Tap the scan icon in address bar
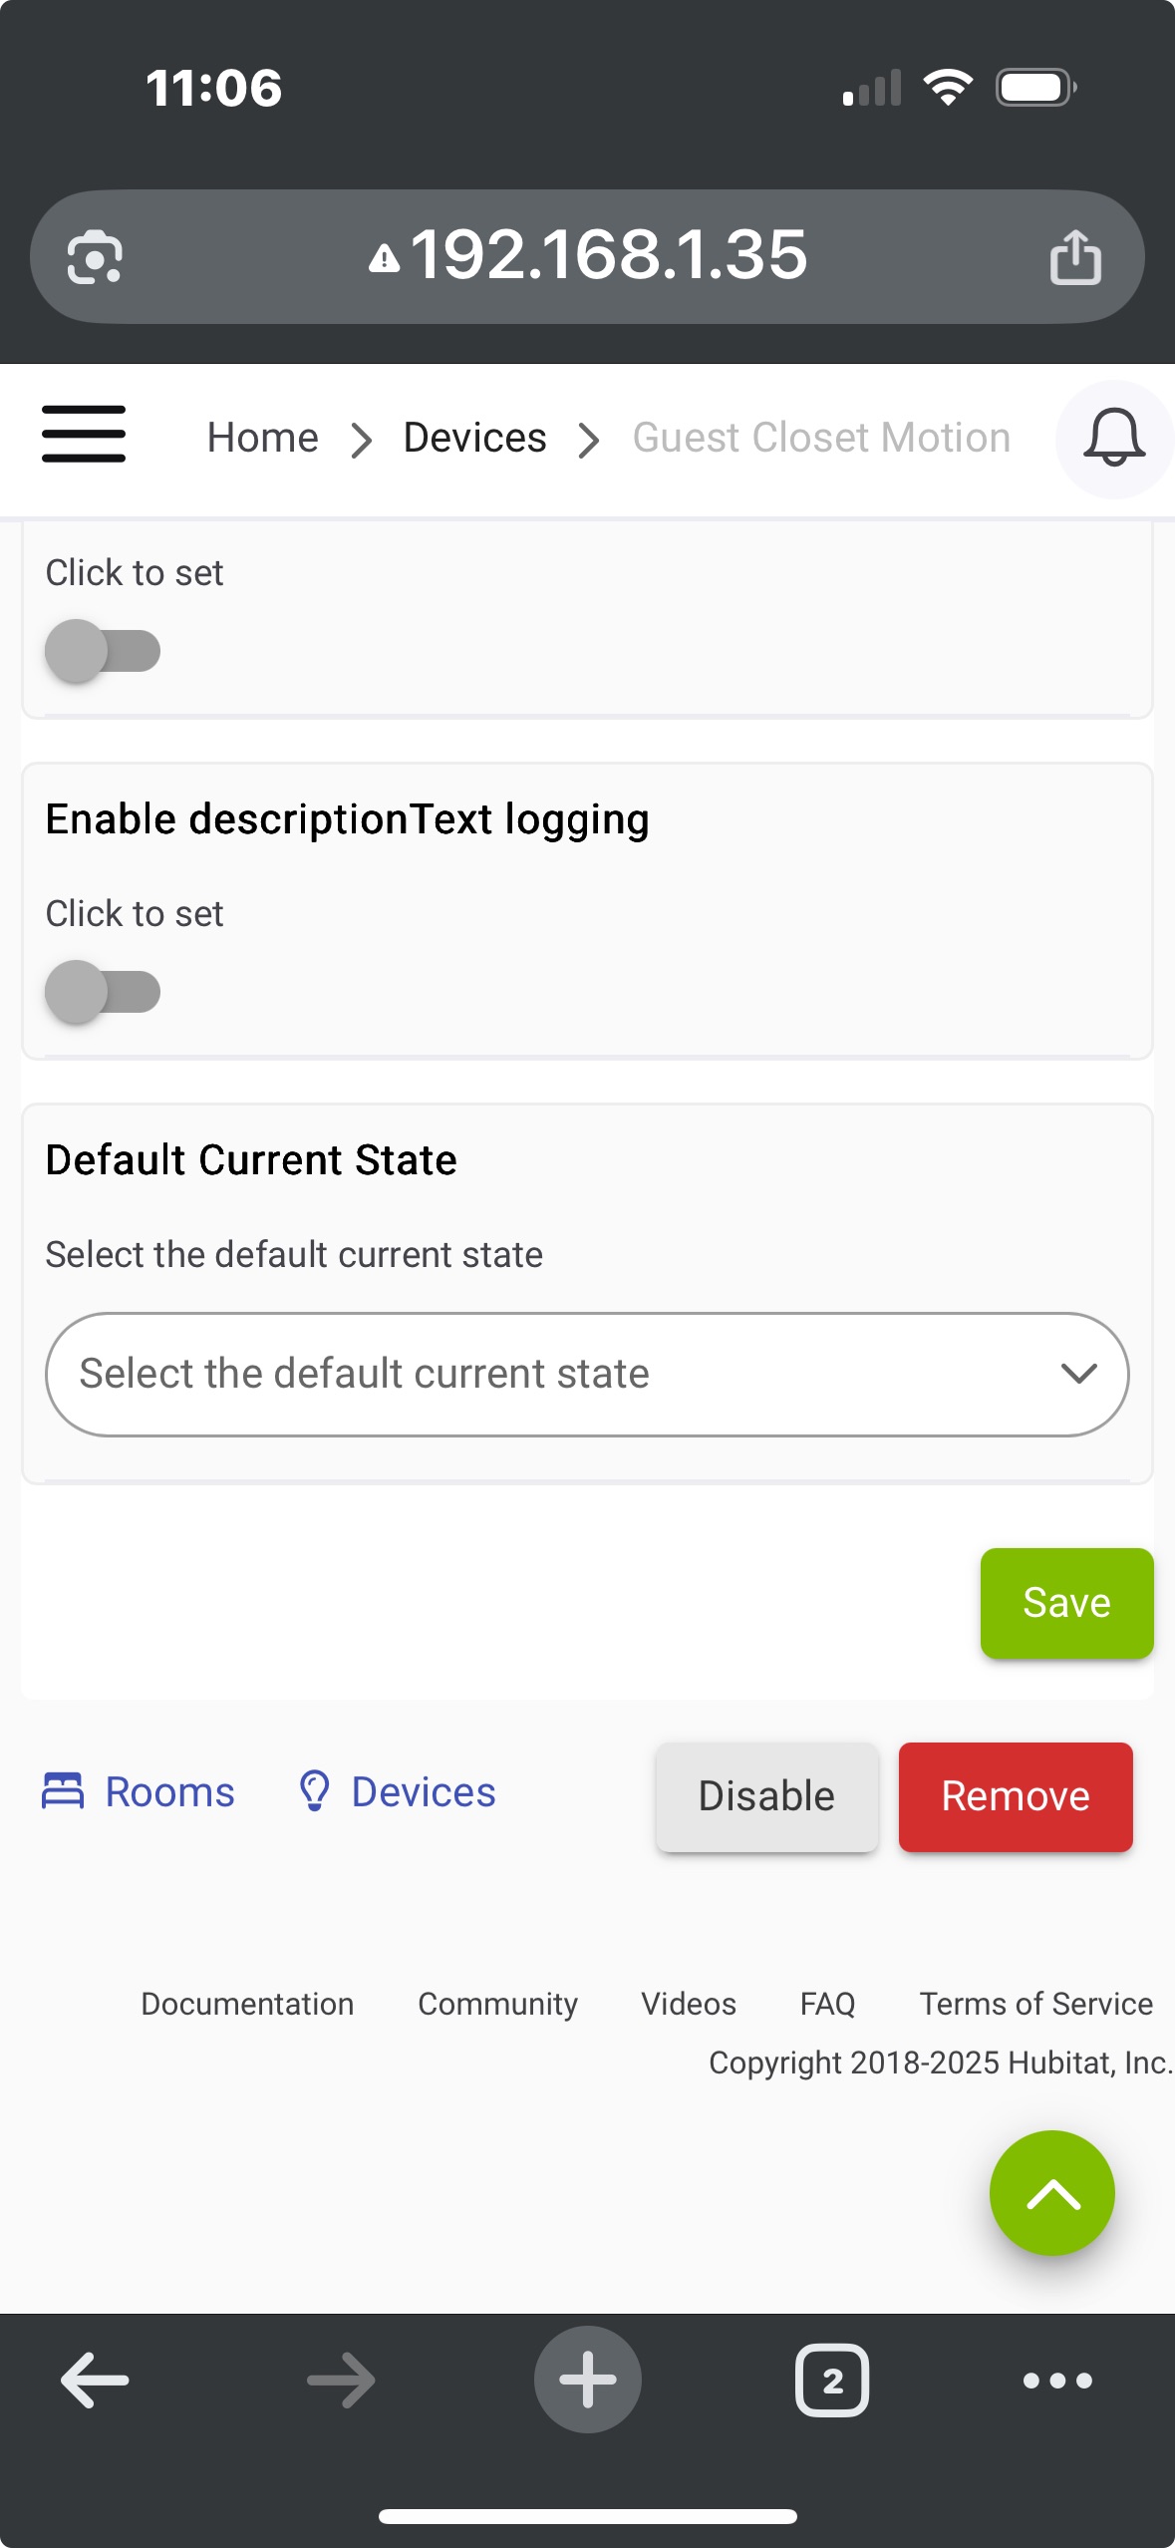The image size is (1175, 2548). pos(95,257)
